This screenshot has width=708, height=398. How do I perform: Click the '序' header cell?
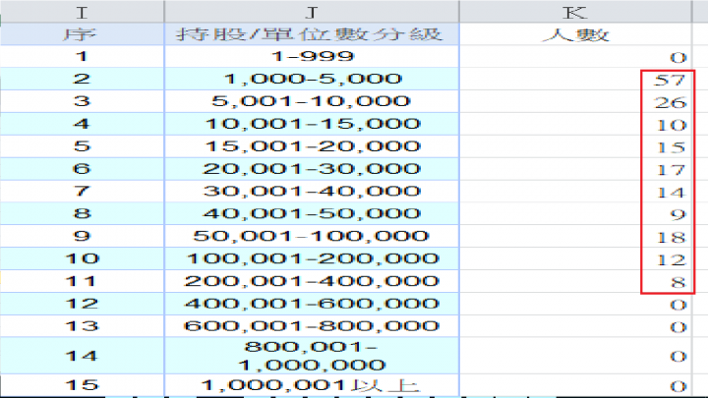pyautogui.click(x=82, y=33)
